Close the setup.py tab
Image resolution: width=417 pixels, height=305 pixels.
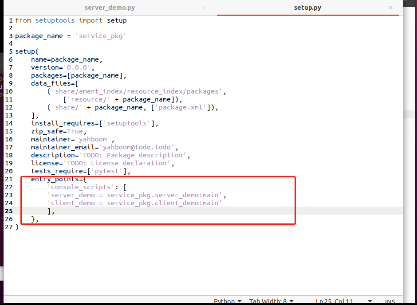click(x=389, y=8)
